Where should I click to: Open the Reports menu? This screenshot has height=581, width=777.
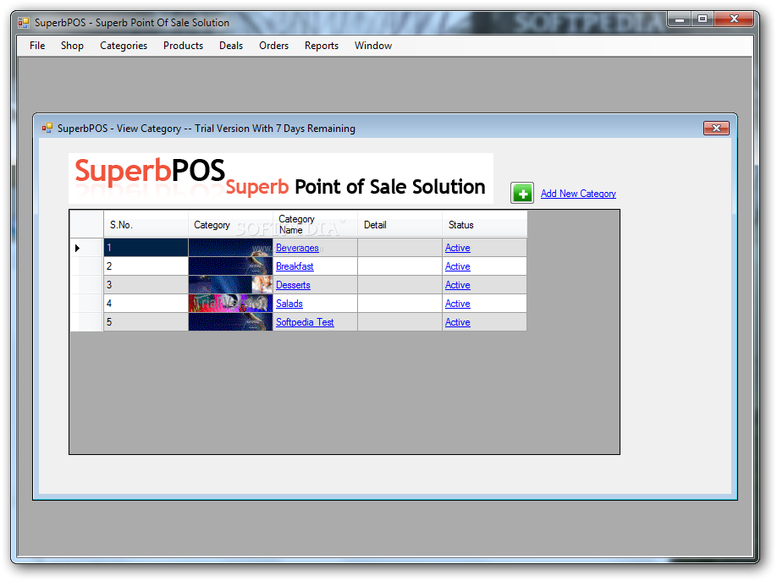click(x=321, y=46)
